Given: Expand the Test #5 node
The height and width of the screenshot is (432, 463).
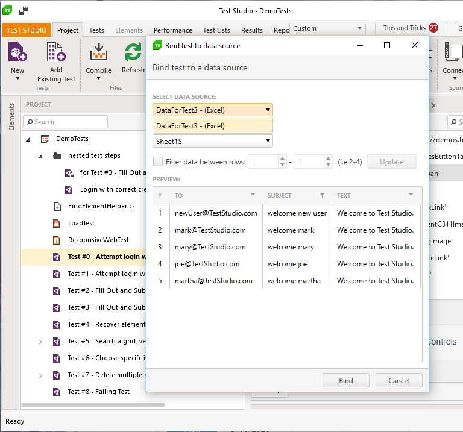Looking at the screenshot, I should 40,342.
